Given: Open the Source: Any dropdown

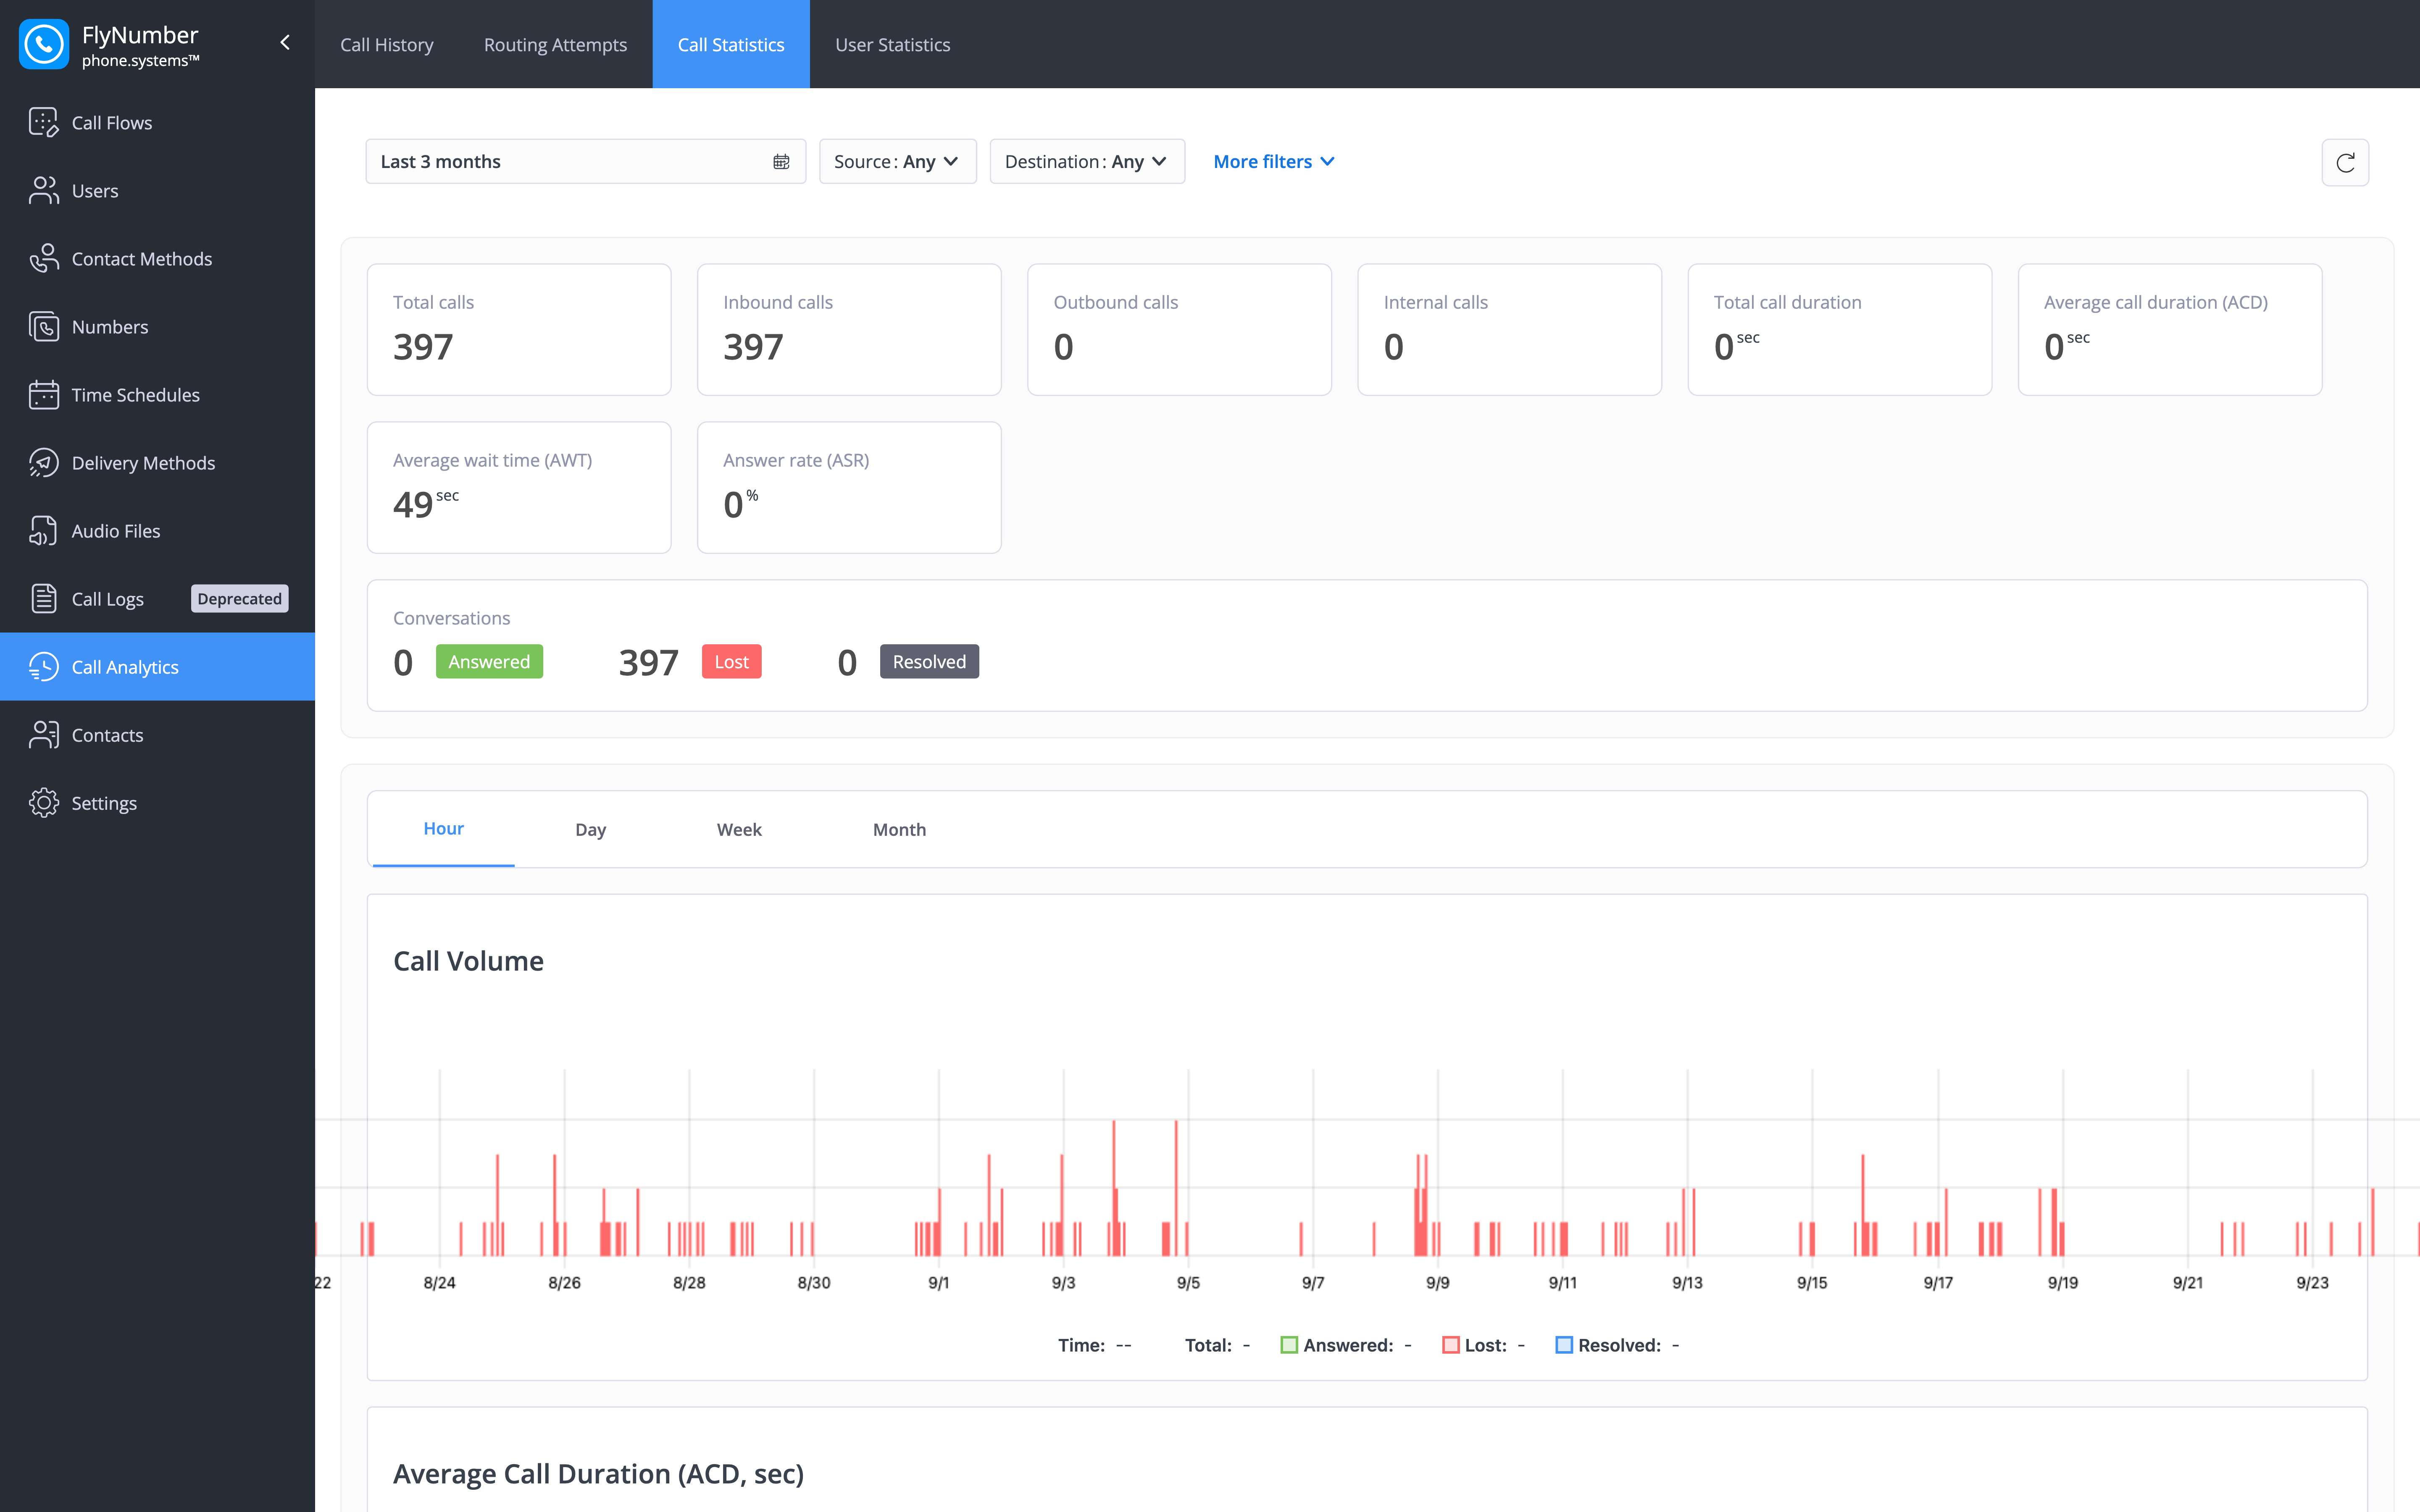Looking at the screenshot, I should click(897, 161).
